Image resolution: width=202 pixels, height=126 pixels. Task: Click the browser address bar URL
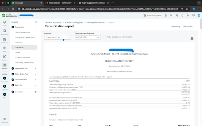click(x=100, y=9)
